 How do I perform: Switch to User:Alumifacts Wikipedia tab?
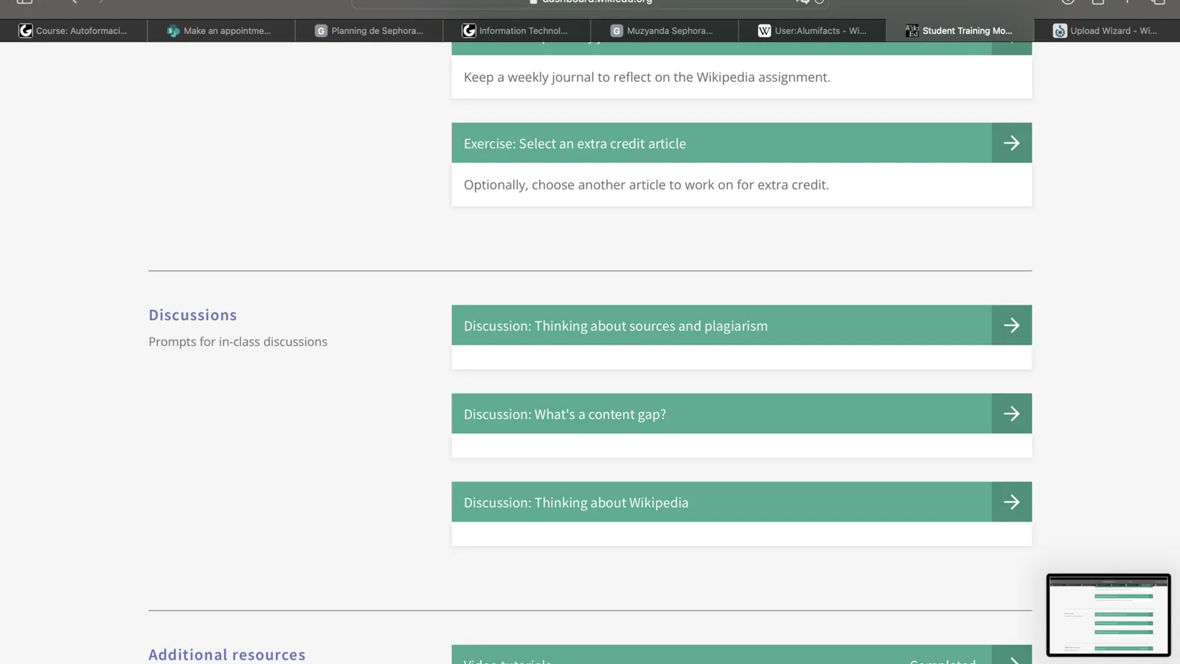(812, 30)
